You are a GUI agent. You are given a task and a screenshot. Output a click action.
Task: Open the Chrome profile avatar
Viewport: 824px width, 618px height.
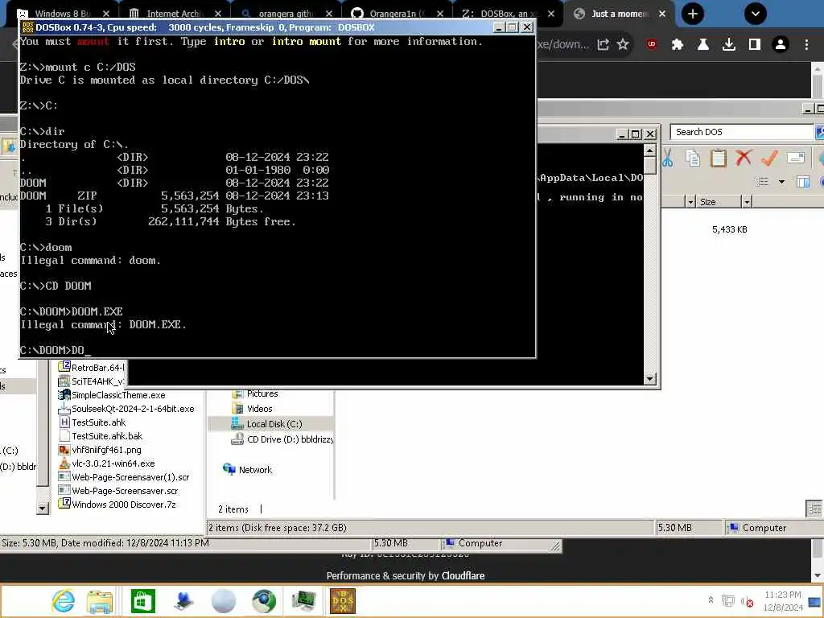781,45
